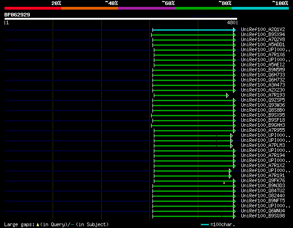Select UniRef100_Q9FK76 hit label
Screen dimensions: 293x228
coord(263,181)
